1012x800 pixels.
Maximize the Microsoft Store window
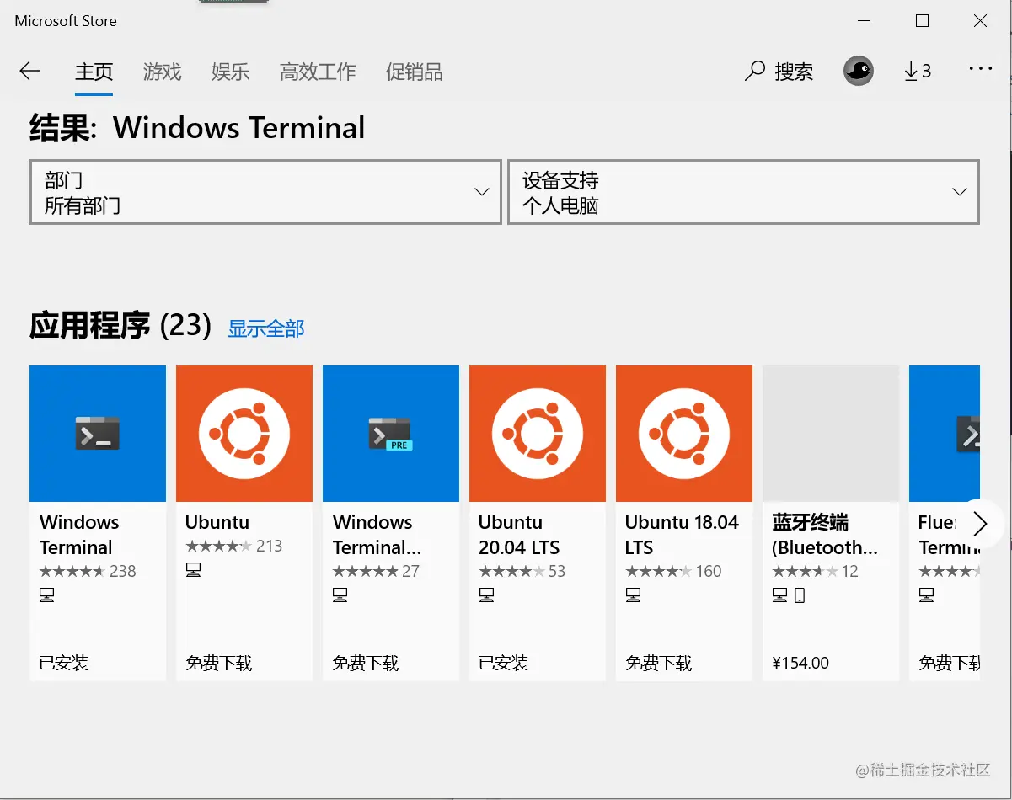tap(922, 21)
